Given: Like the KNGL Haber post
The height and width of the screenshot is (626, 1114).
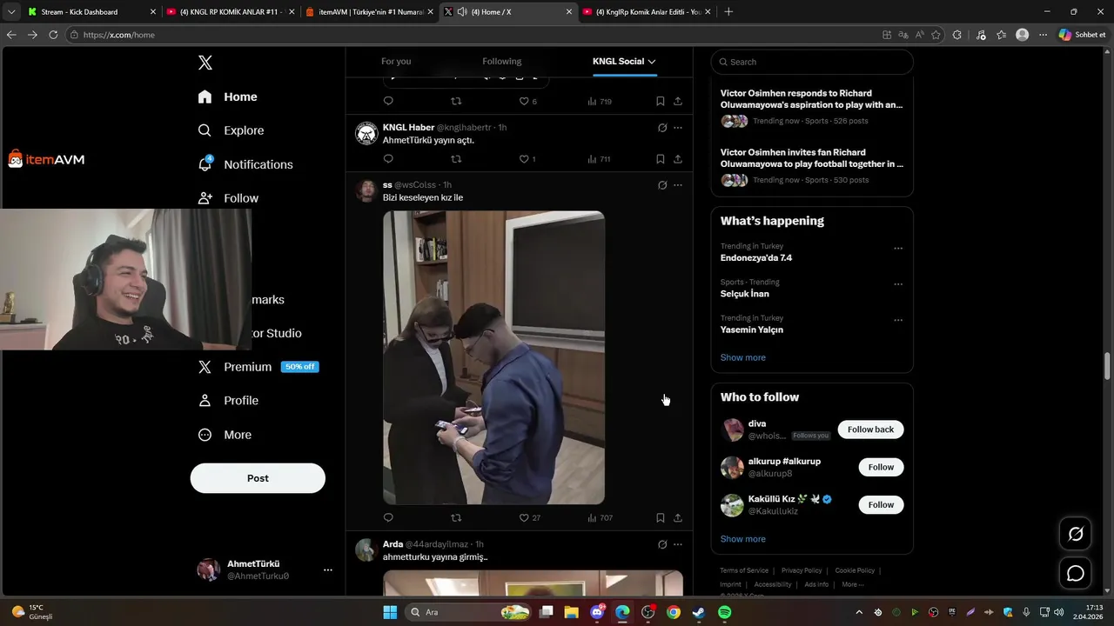Looking at the screenshot, I should (527, 159).
